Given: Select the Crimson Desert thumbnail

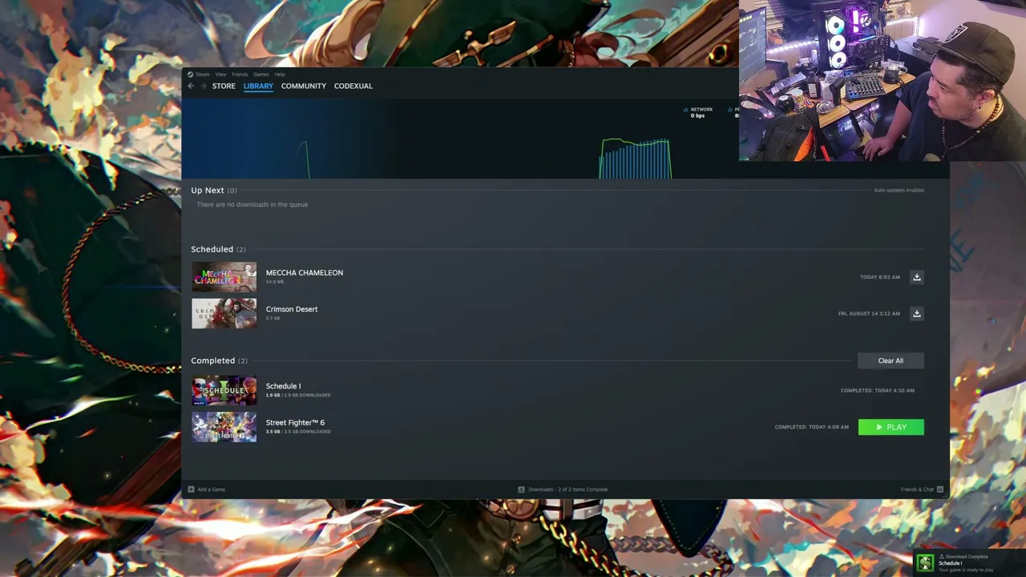Looking at the screenshot, I should tap(224, 313).
